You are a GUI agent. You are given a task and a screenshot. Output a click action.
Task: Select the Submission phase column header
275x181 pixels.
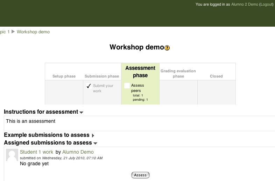[x=102, y=76]
